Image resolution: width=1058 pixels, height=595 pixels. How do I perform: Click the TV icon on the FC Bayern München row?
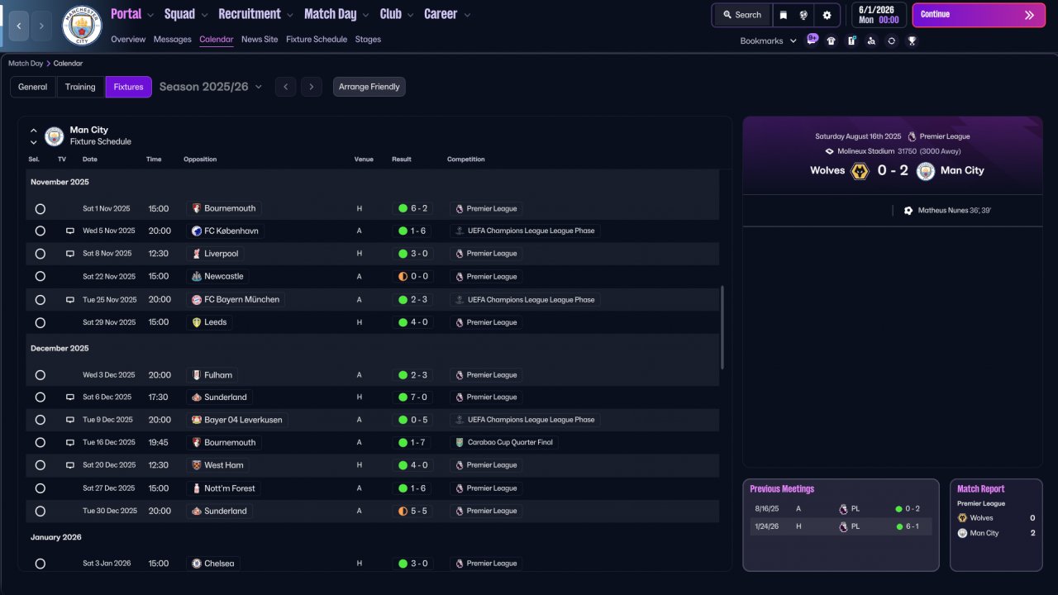(70, 300)
